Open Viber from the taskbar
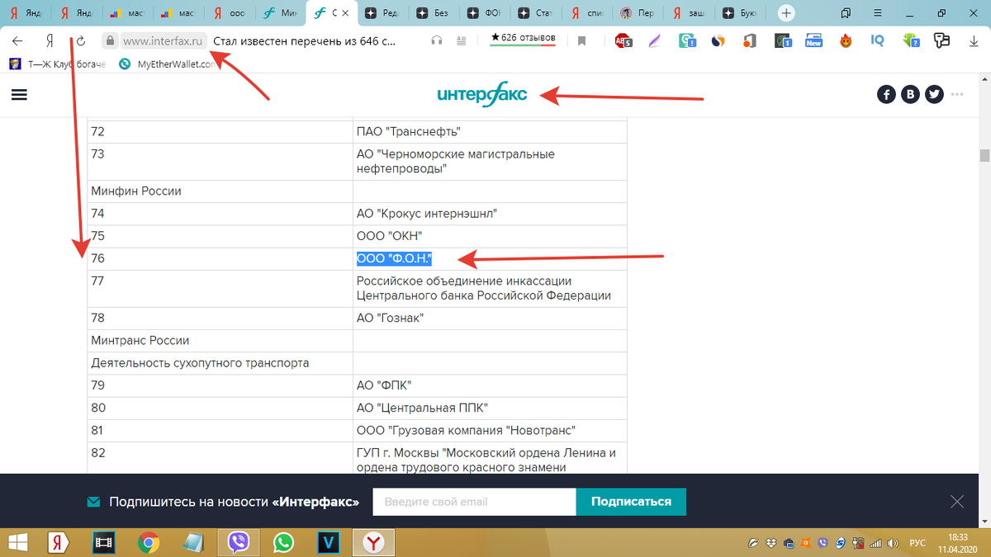The width and height of the screenshot is (991, 557). pos(239,542)
